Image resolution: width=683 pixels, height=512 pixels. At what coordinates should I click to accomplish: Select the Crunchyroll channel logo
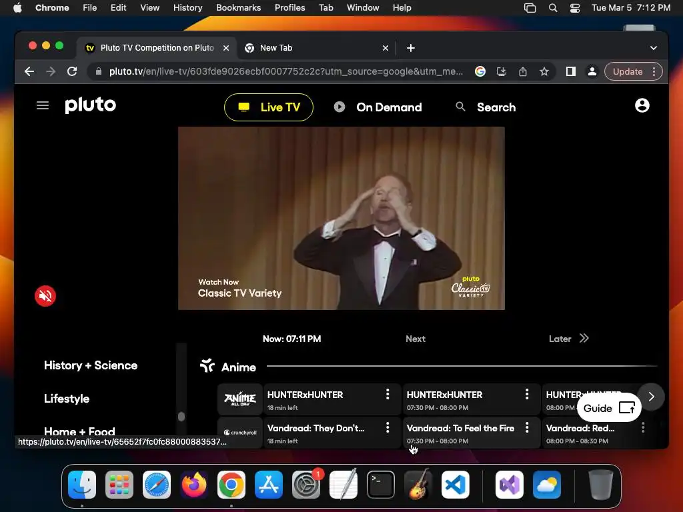(240, 432)
